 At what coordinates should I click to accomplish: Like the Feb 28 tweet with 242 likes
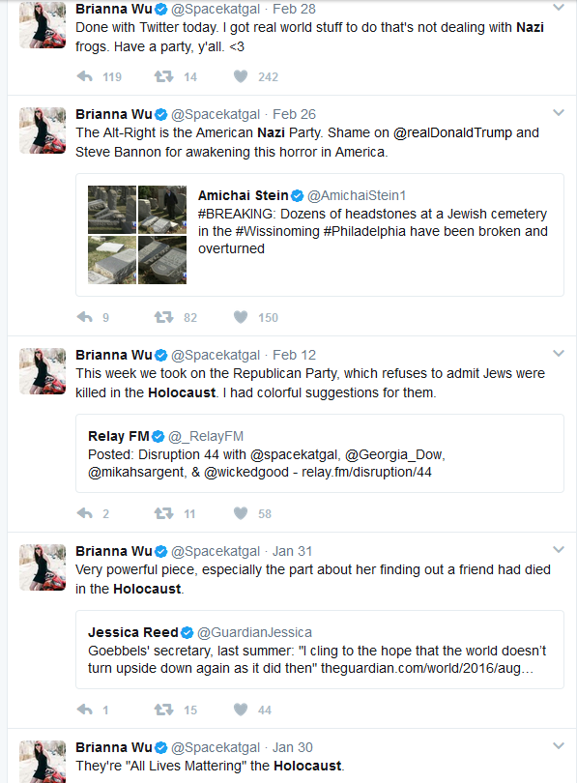[x=241, y=76]
